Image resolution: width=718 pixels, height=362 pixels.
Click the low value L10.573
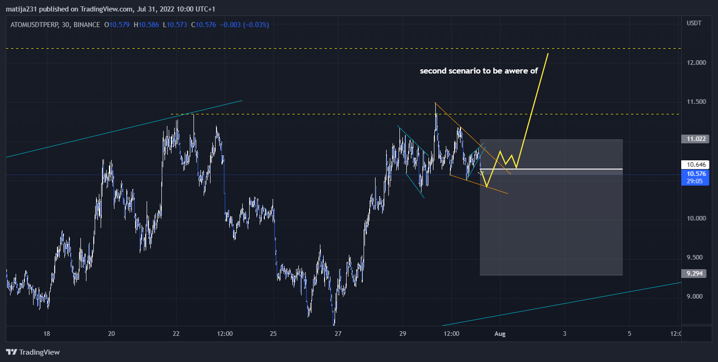[x=174, y=25]
